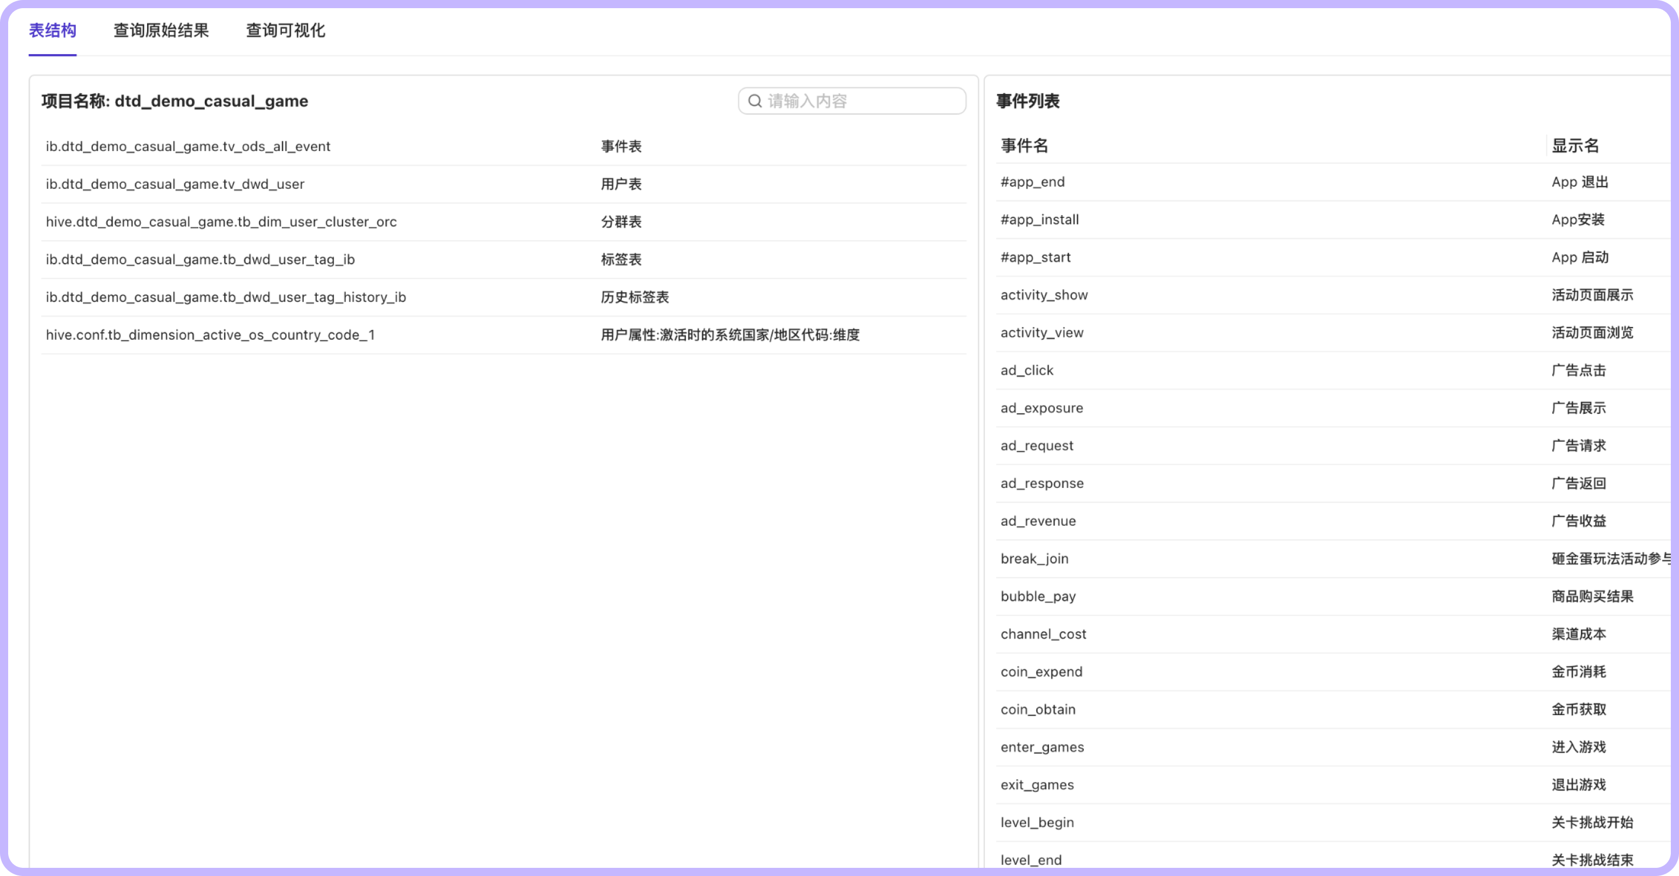The image size is (1679, 876).
Task: Select the 表结构 tab
Action: point(52,31)
